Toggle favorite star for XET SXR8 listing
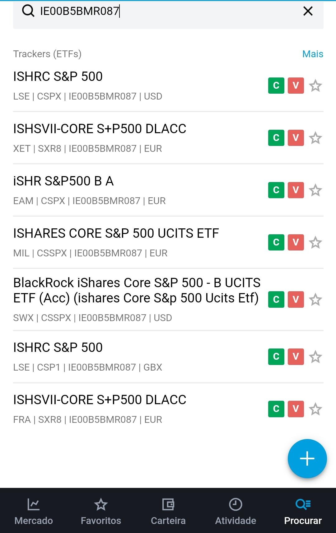The height and width of the screenshot is (533, 336). click(x=315, y=138)
